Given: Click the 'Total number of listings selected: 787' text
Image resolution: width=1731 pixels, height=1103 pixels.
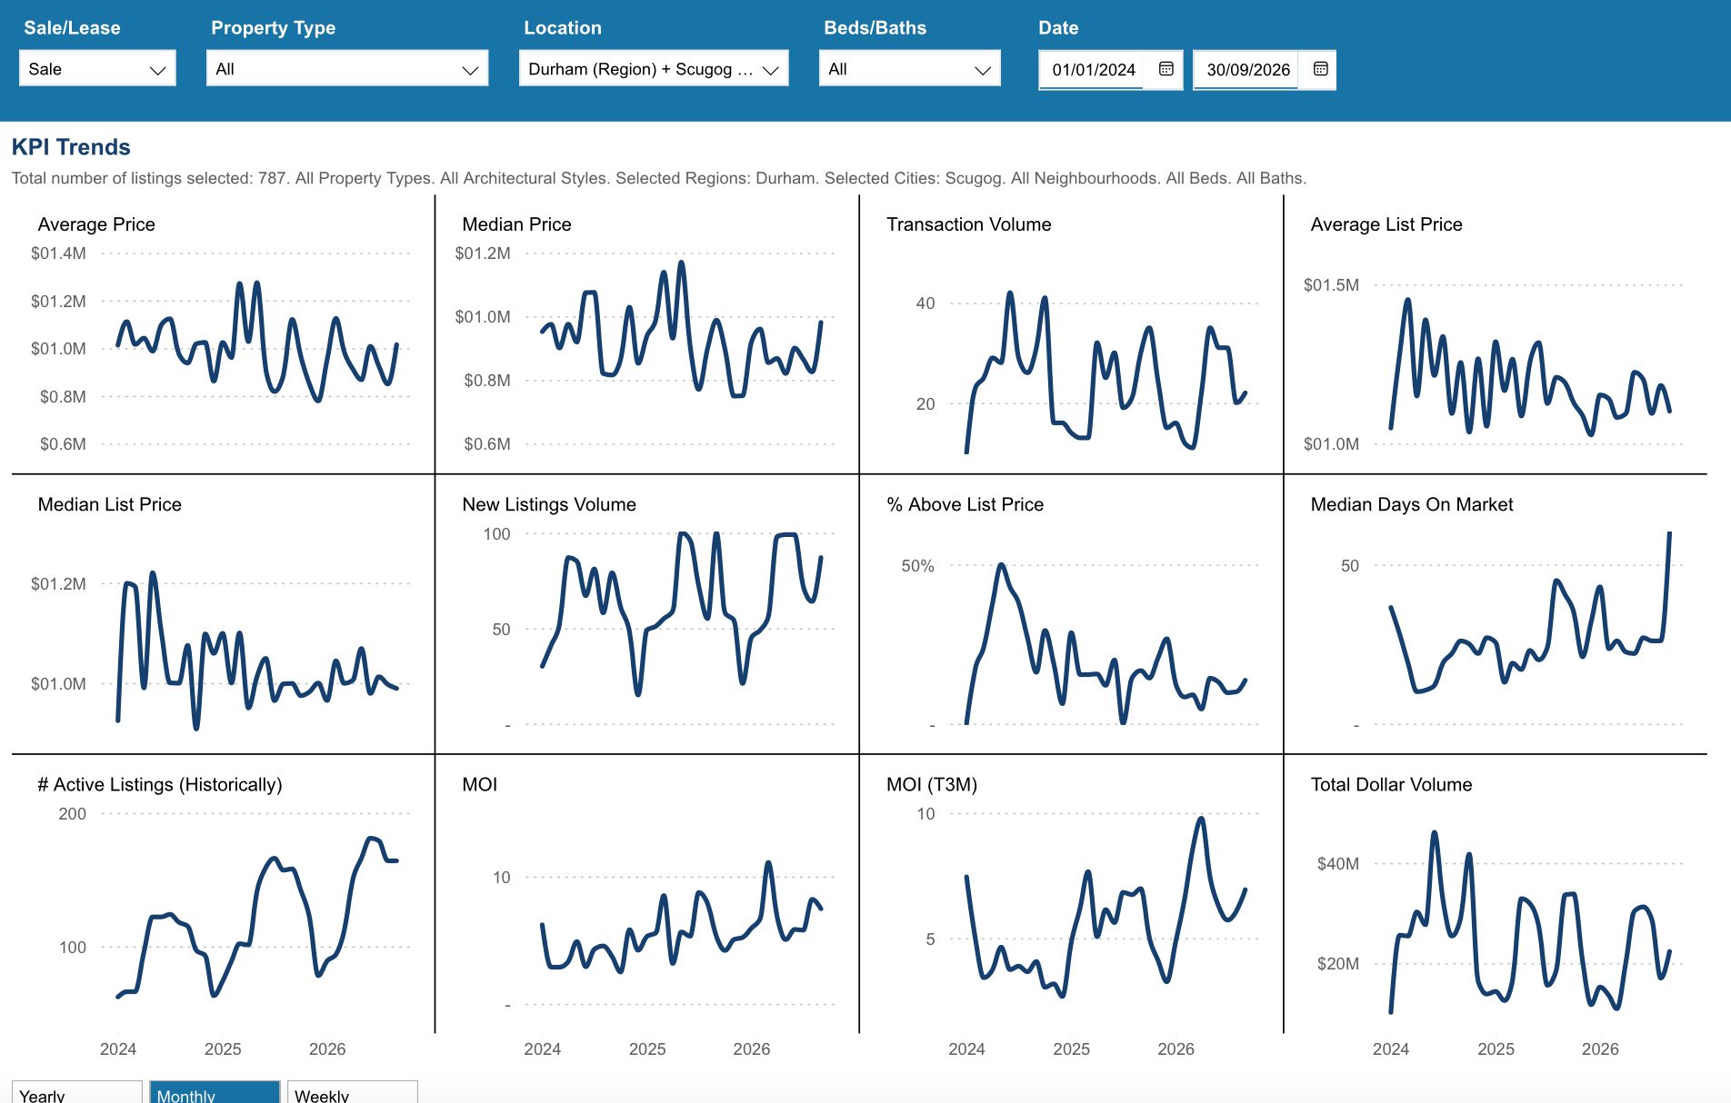Looking at the screenshot, I should [149, 178].
